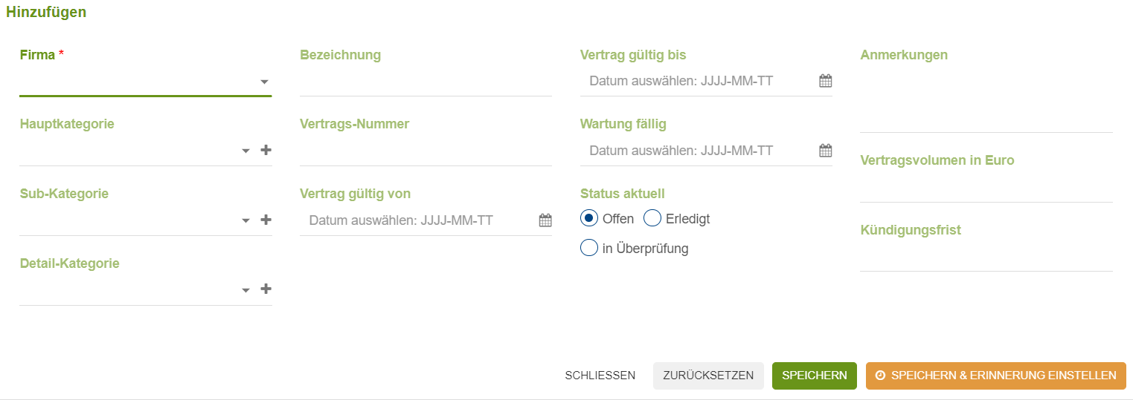Image resolution: width=1133 pixels, height=400 pixels.
Task: Click the Speichern button
Action: click(x=815, y=376)
